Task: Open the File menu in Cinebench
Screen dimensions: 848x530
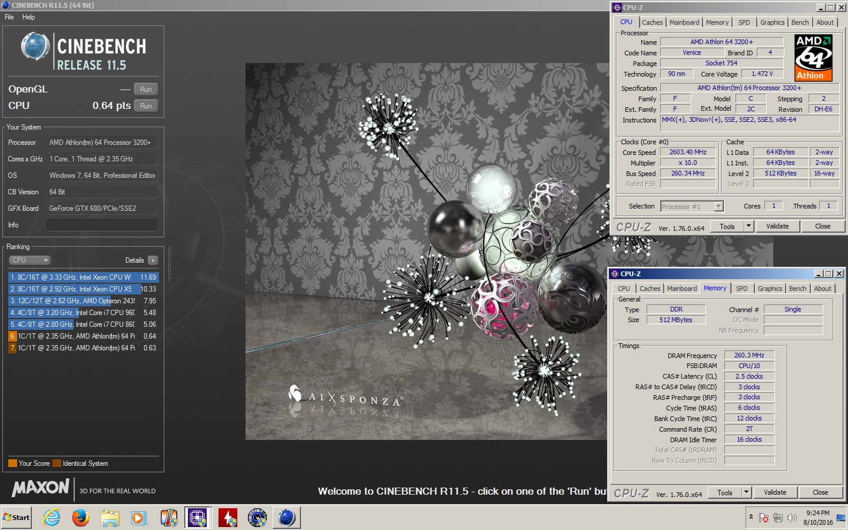Action: tap(9, 17)
